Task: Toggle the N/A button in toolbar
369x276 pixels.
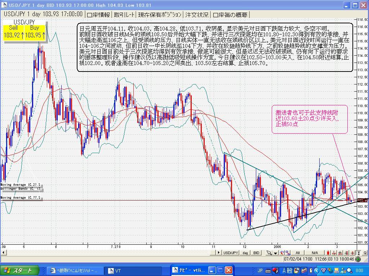Action: point(315,253)
